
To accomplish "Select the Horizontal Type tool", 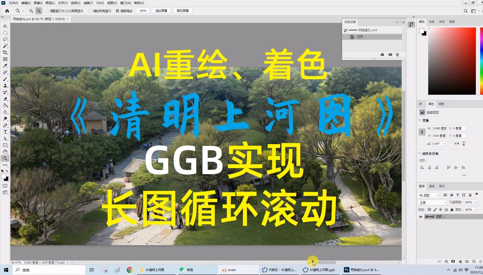I will (5, 132).
